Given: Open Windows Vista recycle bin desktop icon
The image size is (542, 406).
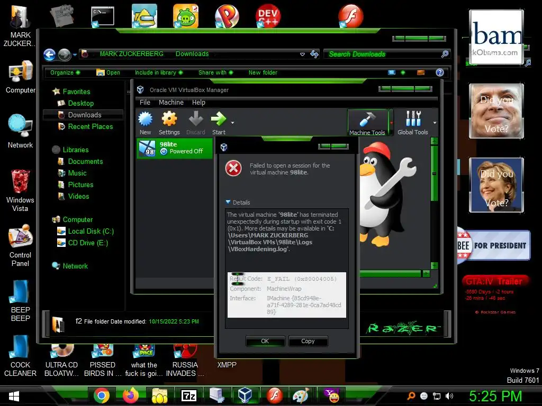Looking at the screenshot, I should point(21,190).
